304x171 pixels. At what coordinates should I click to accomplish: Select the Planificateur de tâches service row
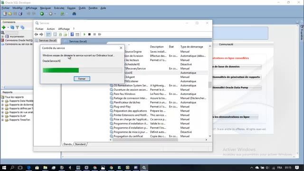click(159, 103)
